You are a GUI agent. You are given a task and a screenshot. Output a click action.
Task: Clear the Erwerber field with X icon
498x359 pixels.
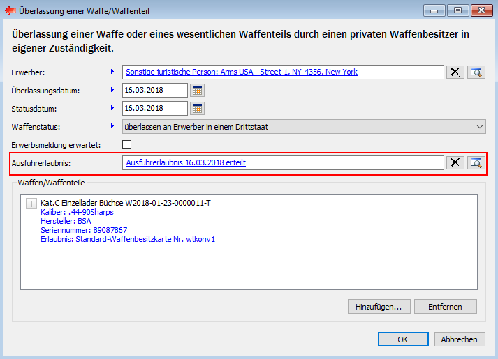455,72
